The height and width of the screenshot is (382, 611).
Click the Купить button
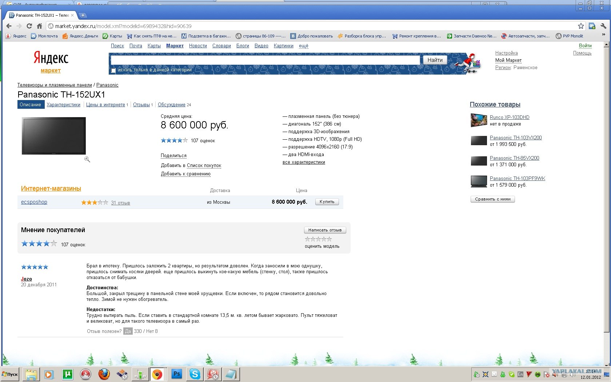pos(326,202)
